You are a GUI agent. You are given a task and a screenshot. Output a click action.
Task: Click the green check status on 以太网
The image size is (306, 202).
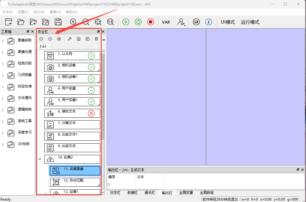91,56
